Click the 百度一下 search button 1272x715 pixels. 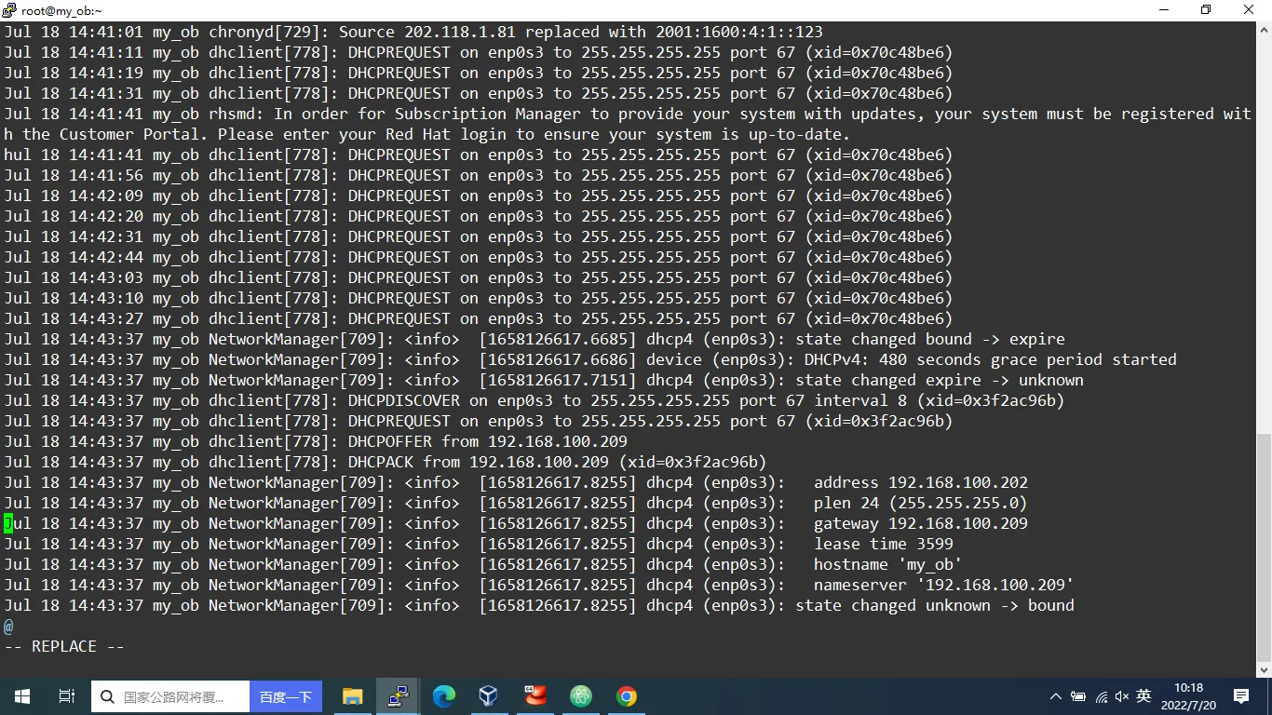pyautogui.click(x=286, y=696)
